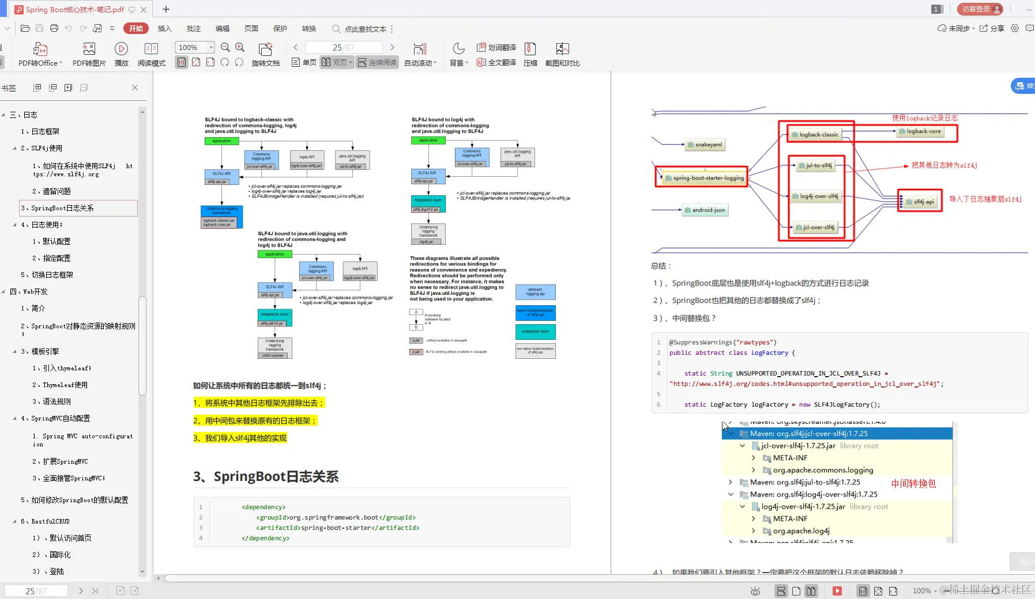Click the 分享 share button

click(x=992, y=28)
